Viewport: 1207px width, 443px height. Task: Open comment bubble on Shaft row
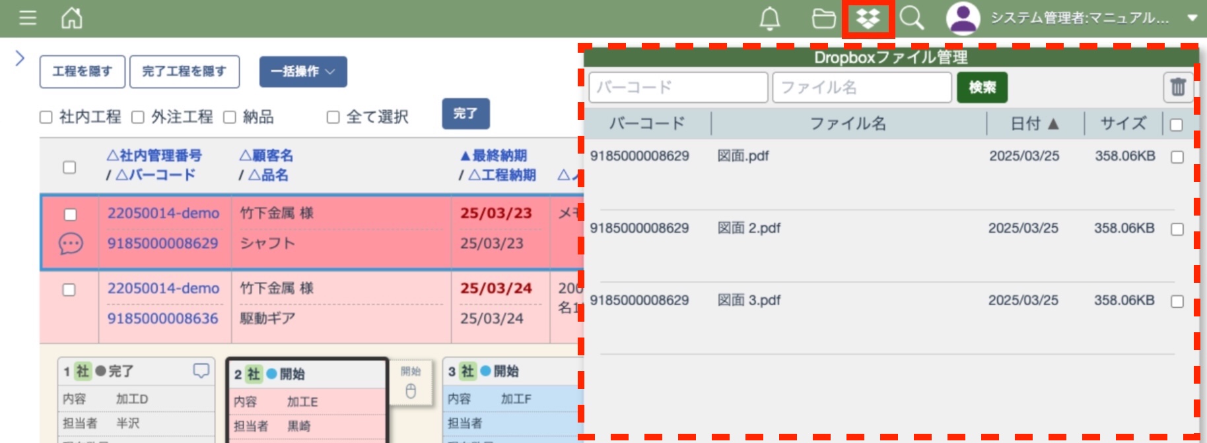coord(71,243)
